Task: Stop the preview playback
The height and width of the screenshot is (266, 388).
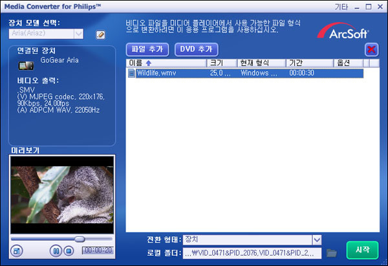Action: 69,251
